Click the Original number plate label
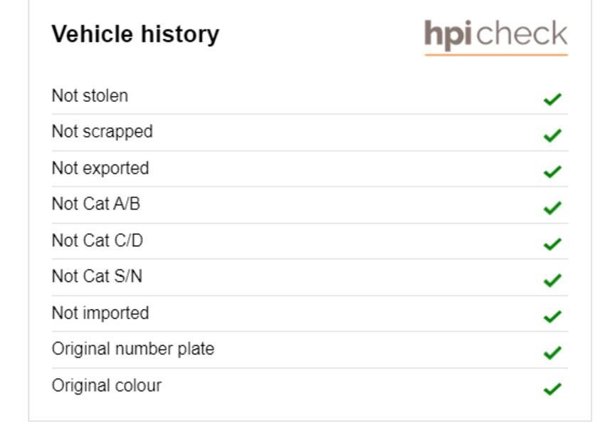Viewport: 605px width, 426px height. click(133, 349)
